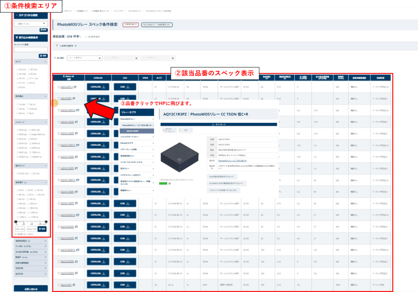Screen dimensions: 418x292
Task: Open the category selection dropdown
Action: [x=31, y=23]
